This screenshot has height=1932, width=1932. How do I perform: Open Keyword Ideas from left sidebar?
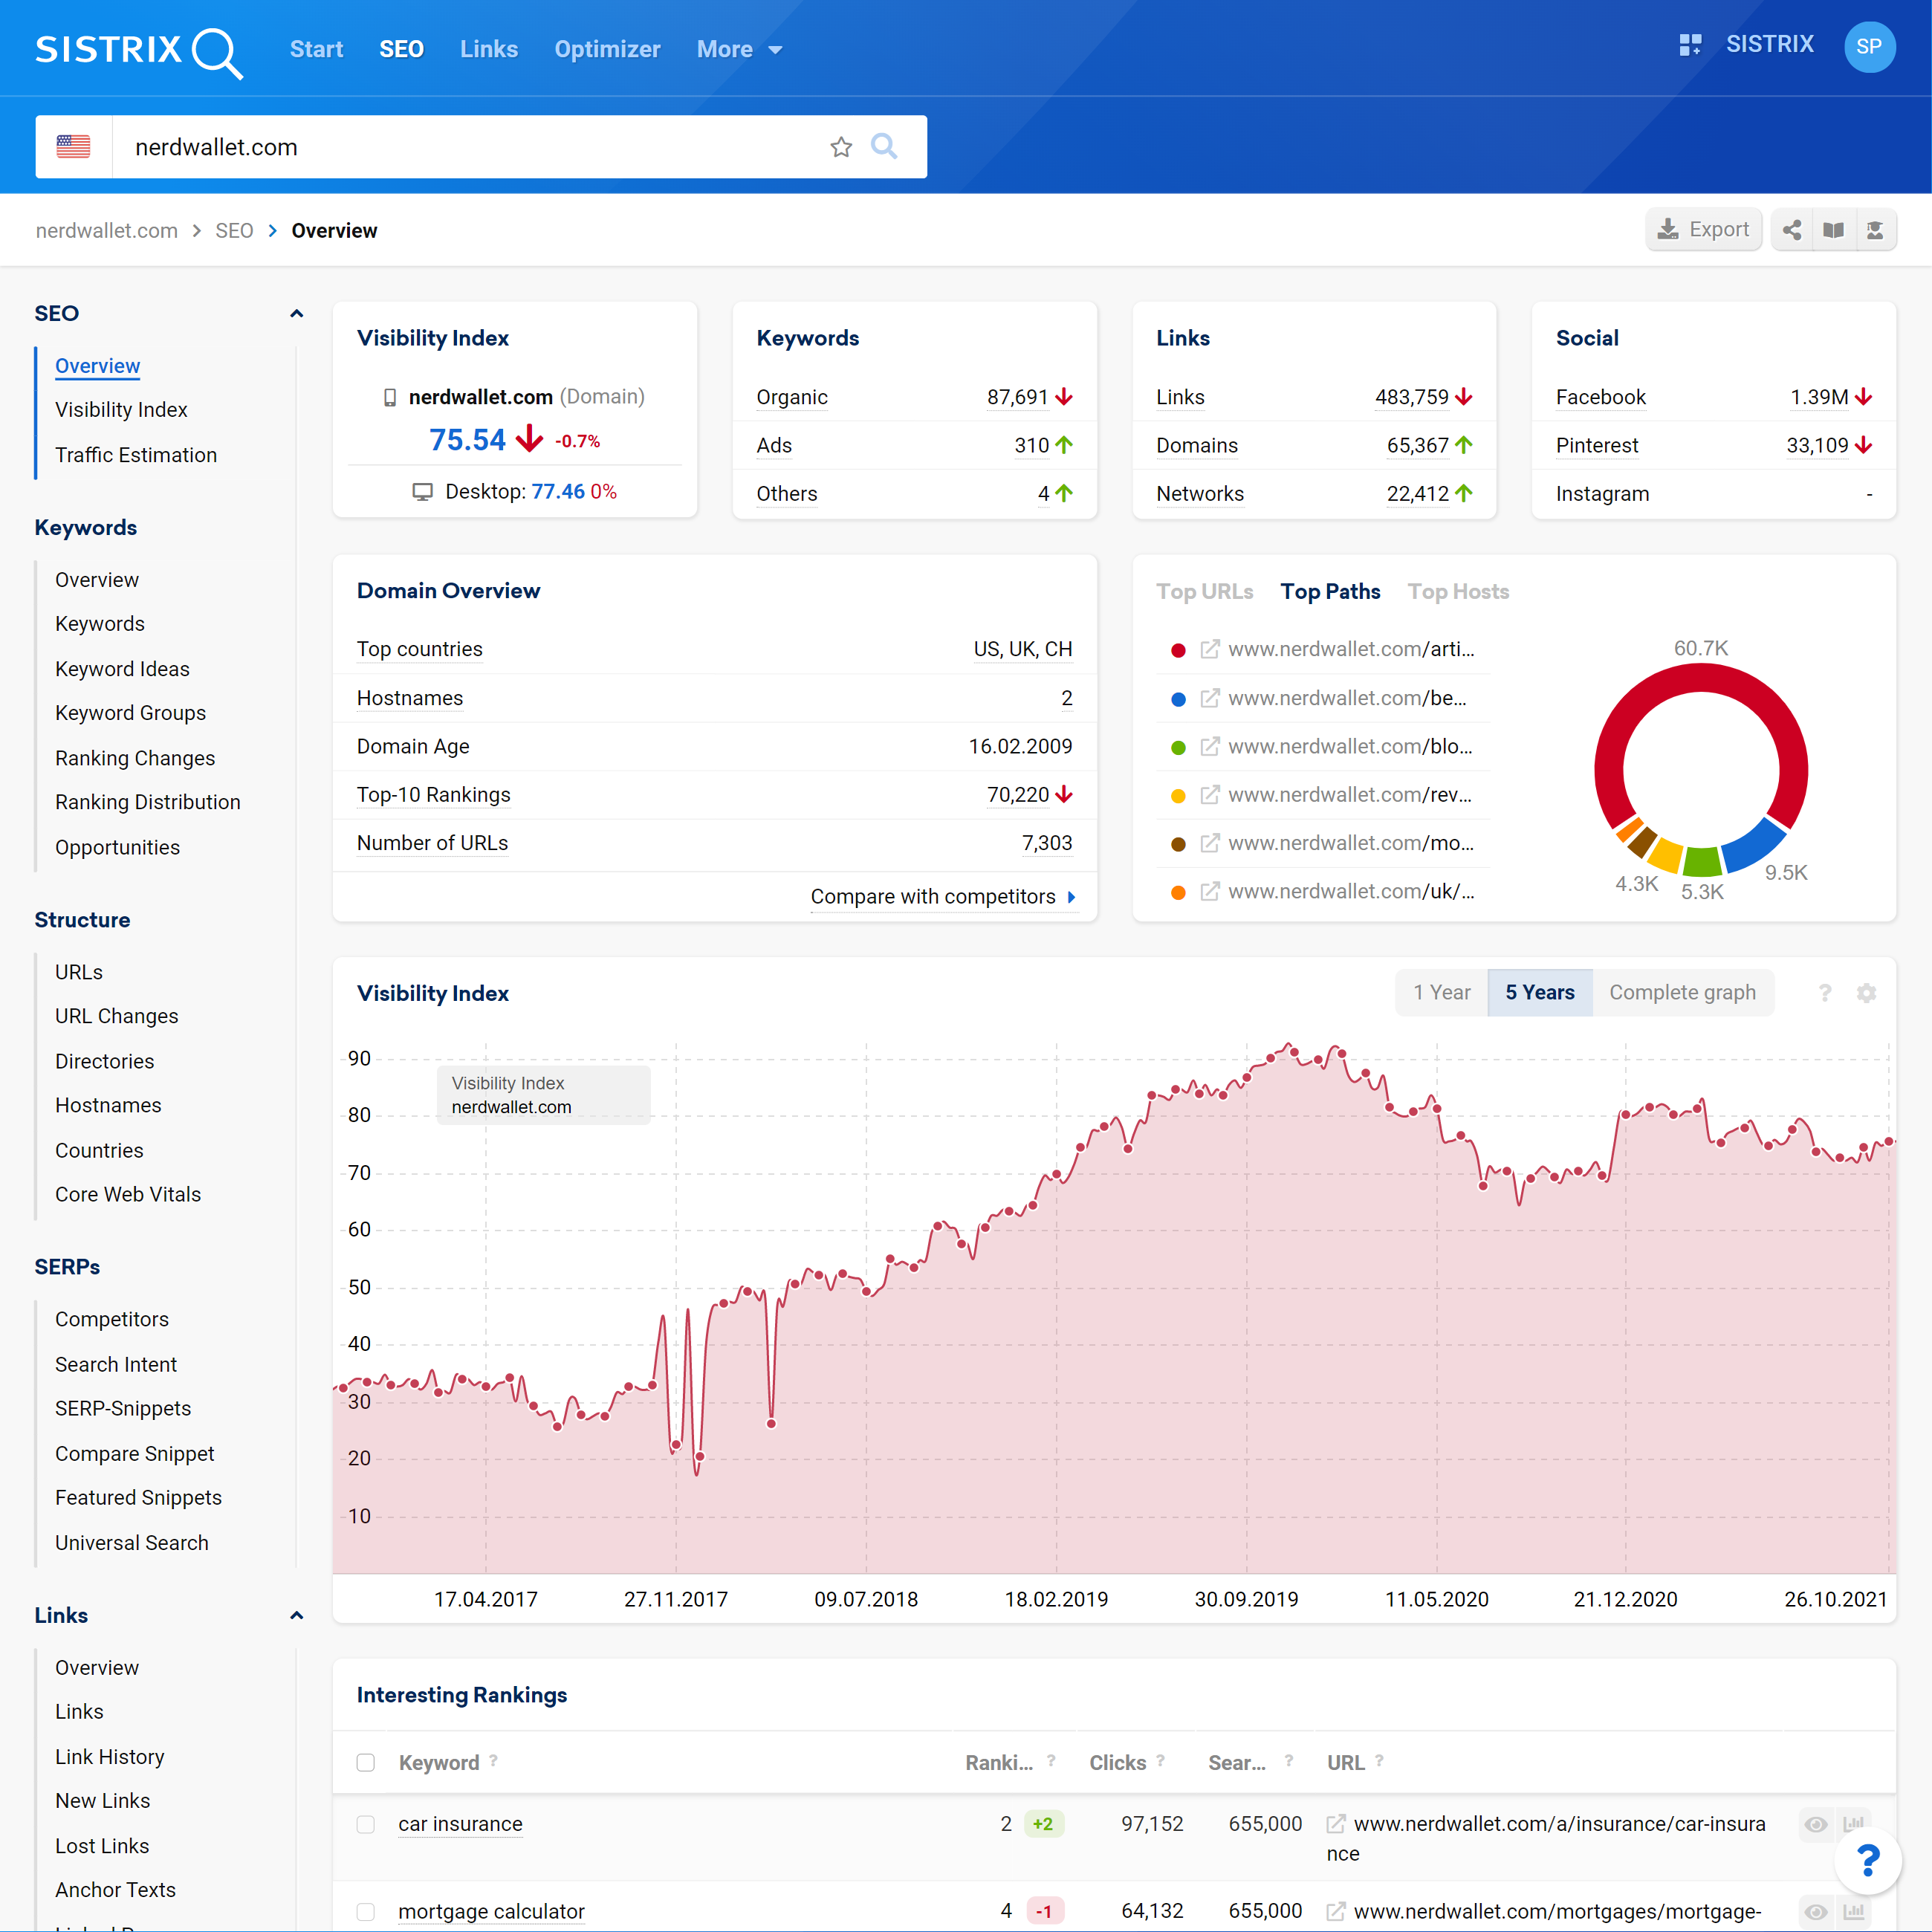122,667
